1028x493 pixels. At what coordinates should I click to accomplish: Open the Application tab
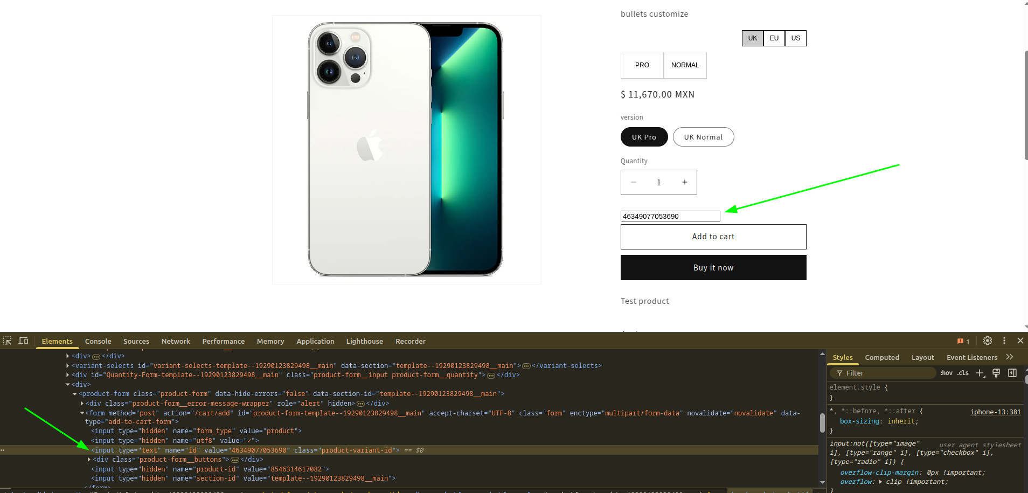315,341
